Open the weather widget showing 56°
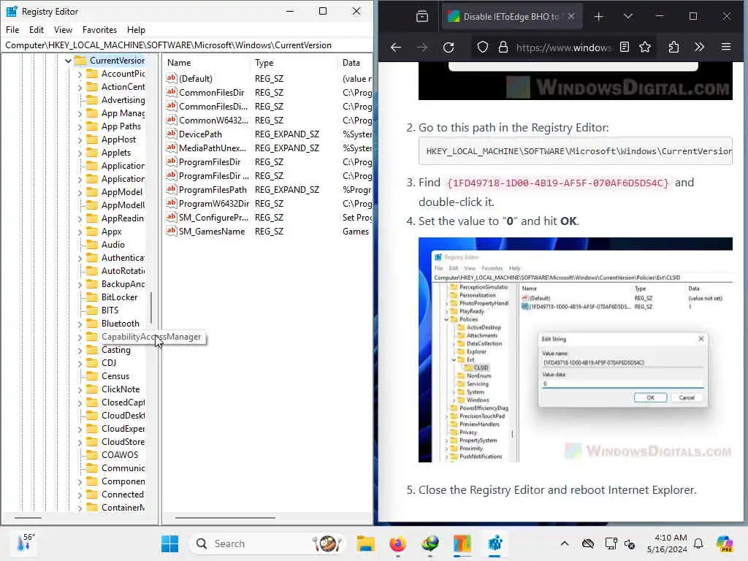Screen dimensions: 748x561 (25, 543)
